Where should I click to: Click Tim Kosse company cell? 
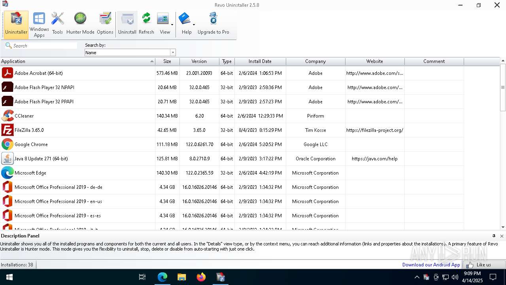tap(315, 130)
